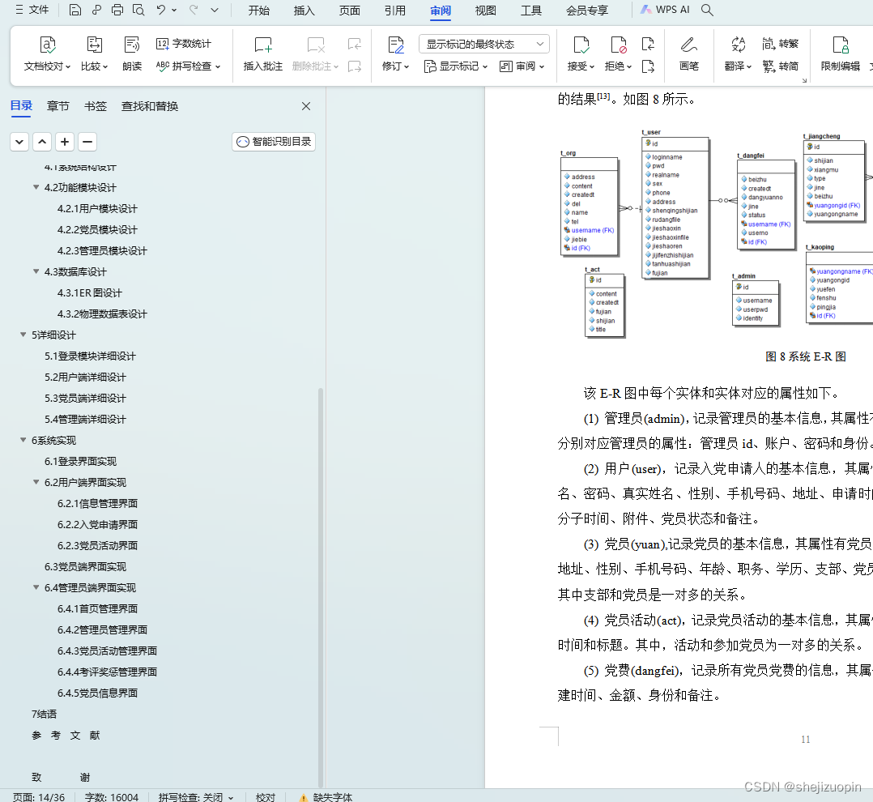Toggle 拼写检查: 关闭 in status bar
This screenshot has height=802, width=873.
coord(195,797)
